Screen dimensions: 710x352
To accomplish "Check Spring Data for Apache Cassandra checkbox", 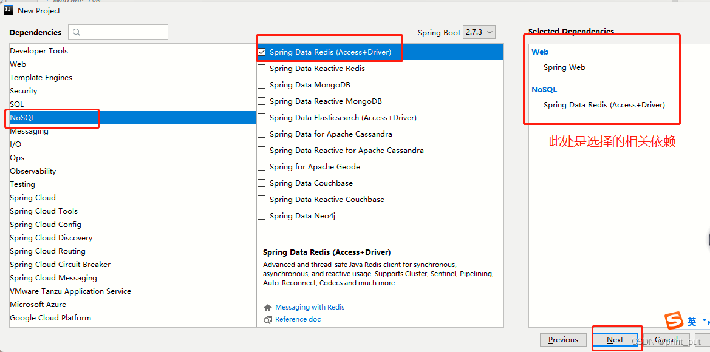I will tap(261, 134).
